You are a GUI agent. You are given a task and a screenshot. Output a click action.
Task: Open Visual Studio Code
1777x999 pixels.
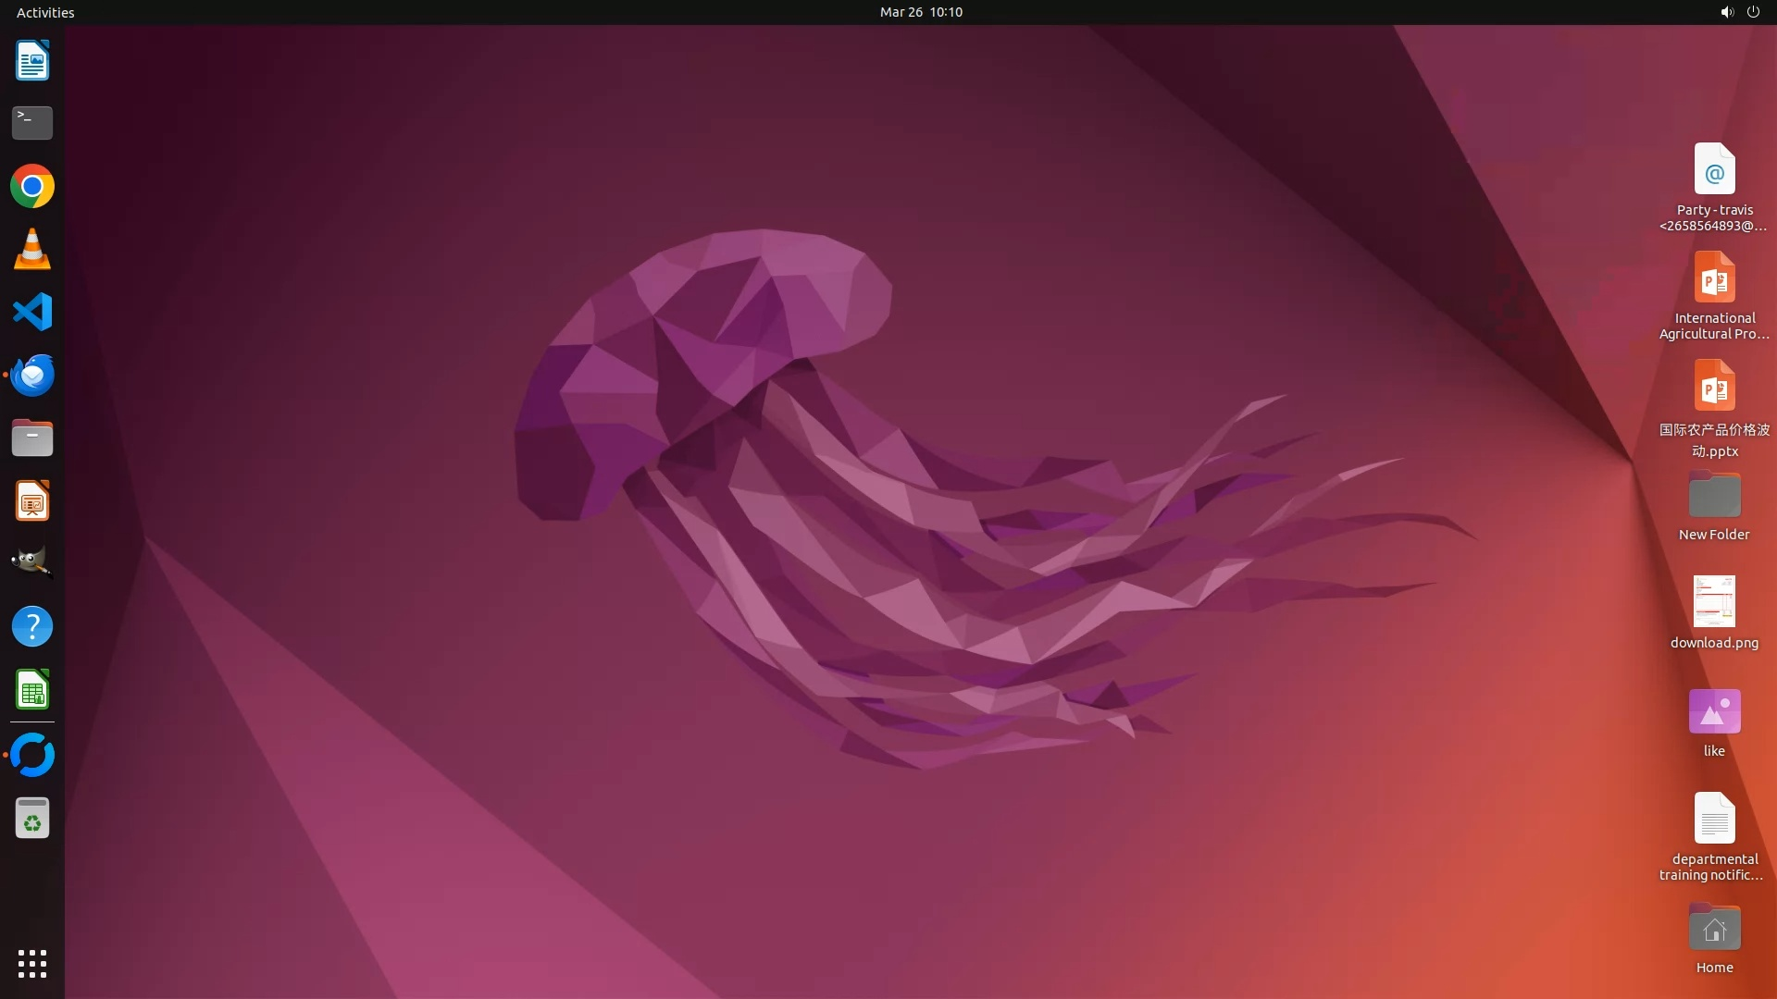click(32, 312)
